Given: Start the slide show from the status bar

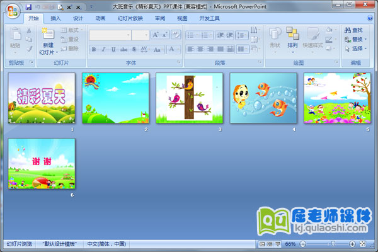Looking at the screenshot, I should click(278, 244).
